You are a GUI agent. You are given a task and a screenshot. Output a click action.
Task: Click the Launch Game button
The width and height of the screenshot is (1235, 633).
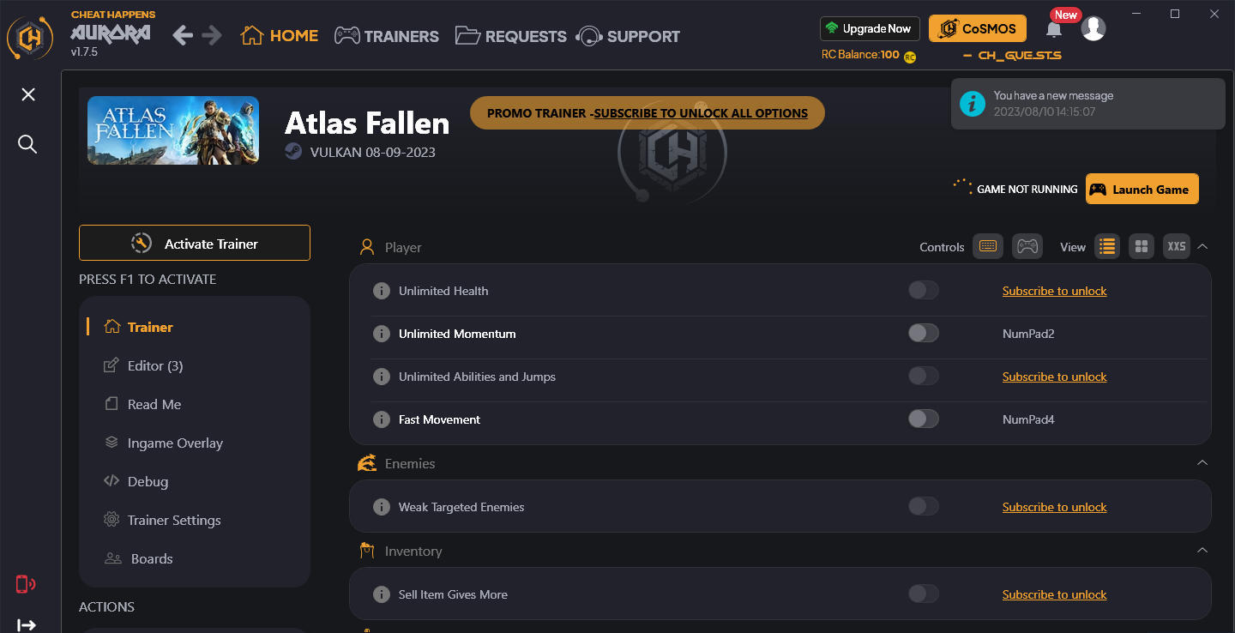1142,189
